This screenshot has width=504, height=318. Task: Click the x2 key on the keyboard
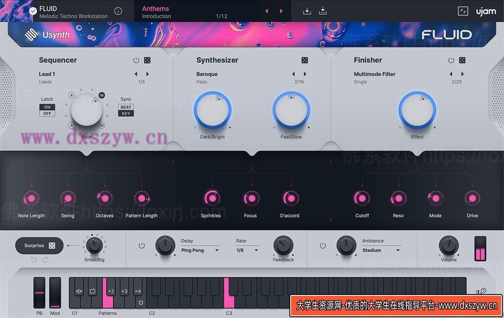coord(111,291)
